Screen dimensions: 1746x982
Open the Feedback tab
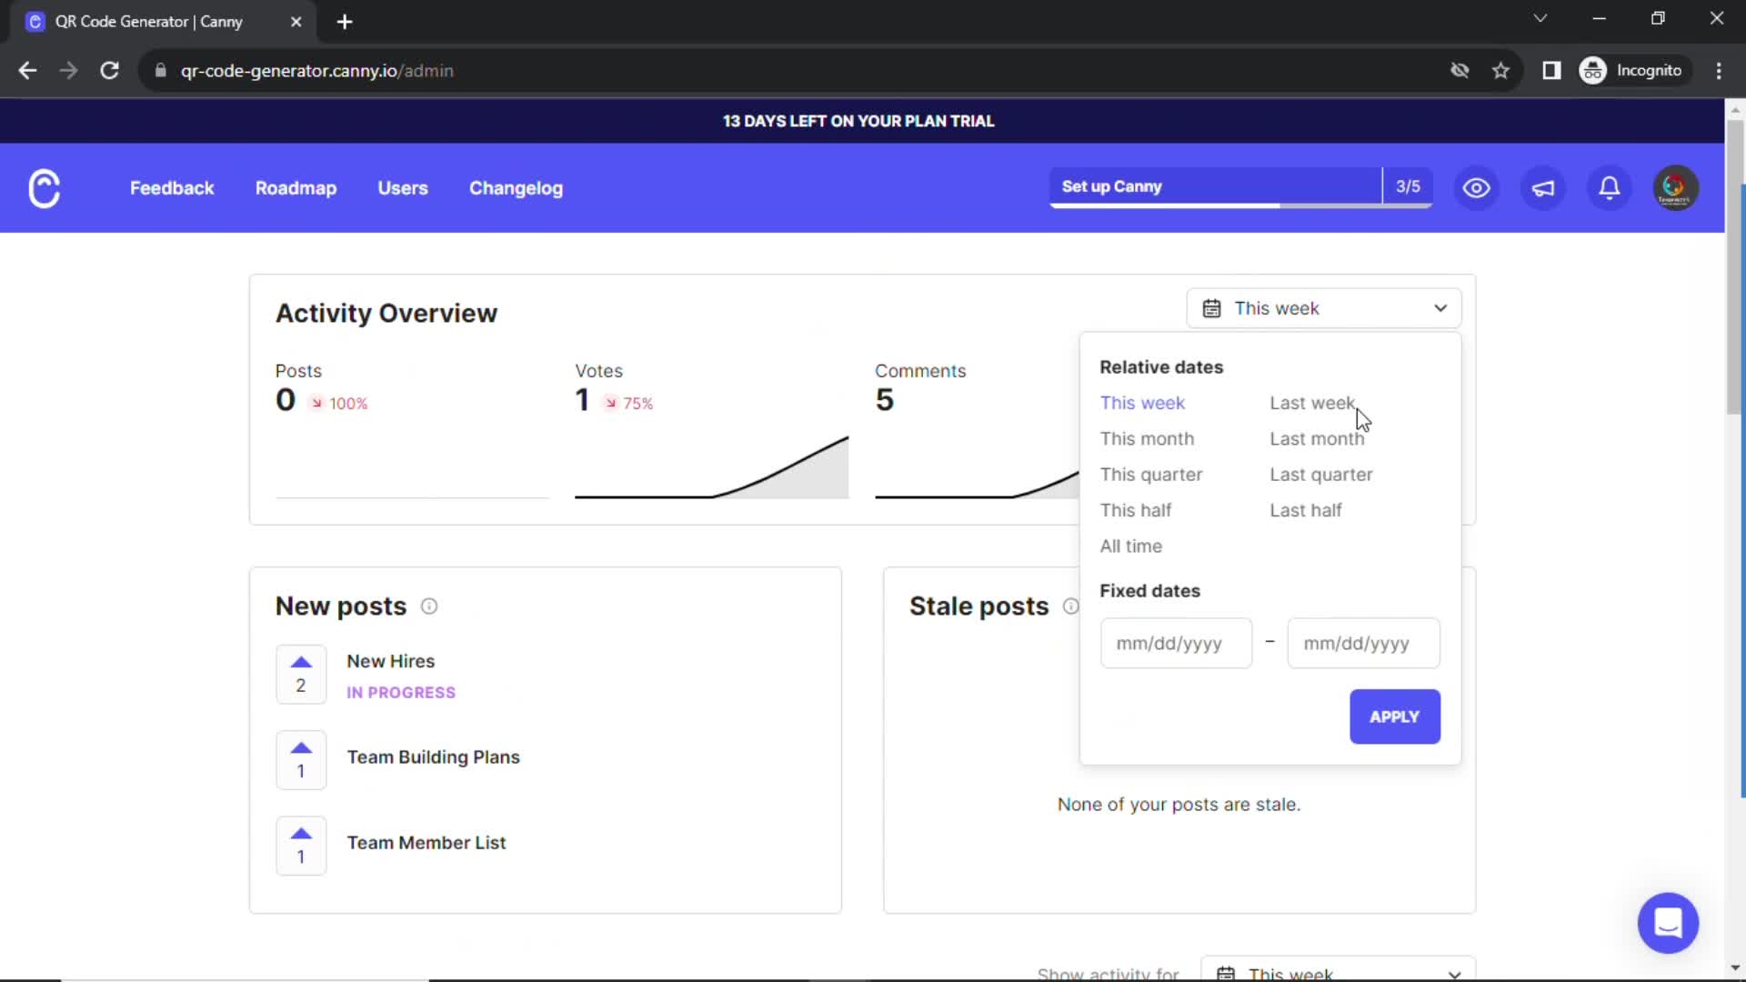(x=172, y=188)
